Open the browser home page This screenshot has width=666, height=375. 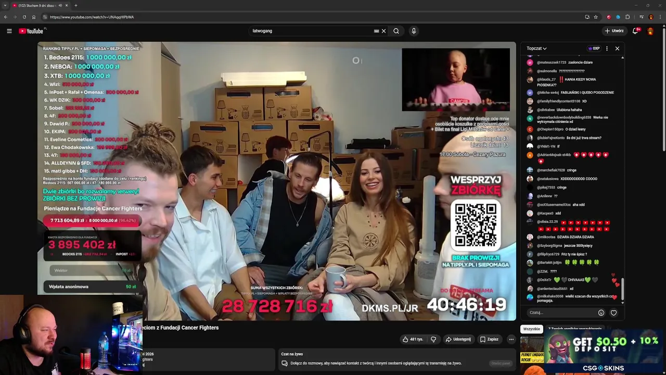point(33,17)
